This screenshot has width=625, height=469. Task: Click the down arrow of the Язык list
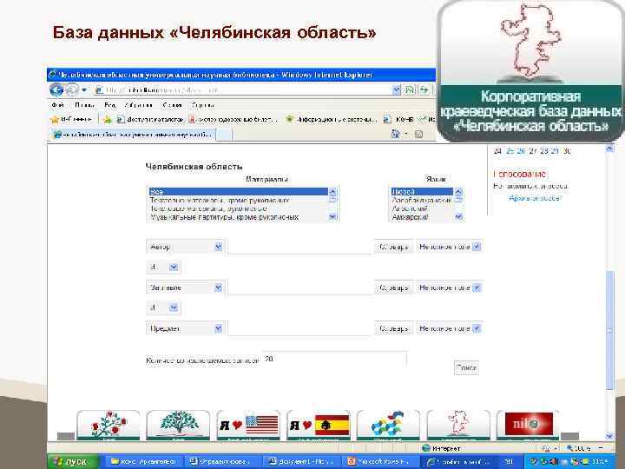coord(459,217)
